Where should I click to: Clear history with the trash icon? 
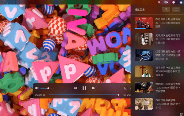tap(181, 114)
